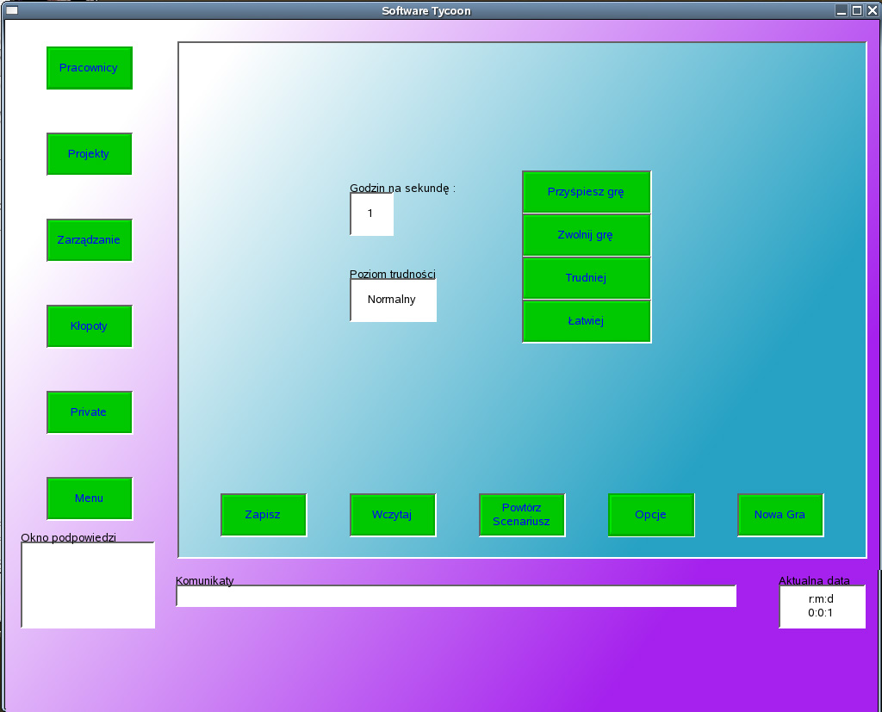Click the Aktualna data display box
Screen dimensions: 882x712
click(821, 606)
